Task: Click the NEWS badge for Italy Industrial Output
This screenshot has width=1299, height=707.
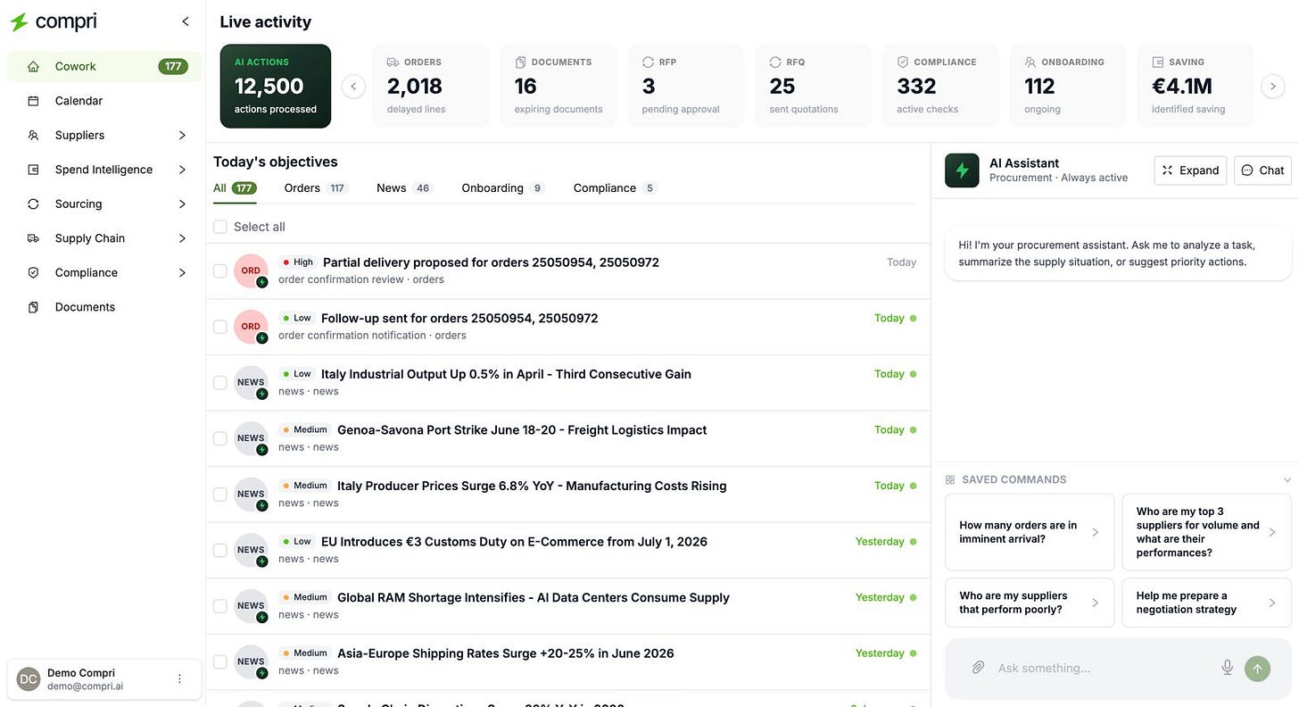Action: [x=251, y=382]
